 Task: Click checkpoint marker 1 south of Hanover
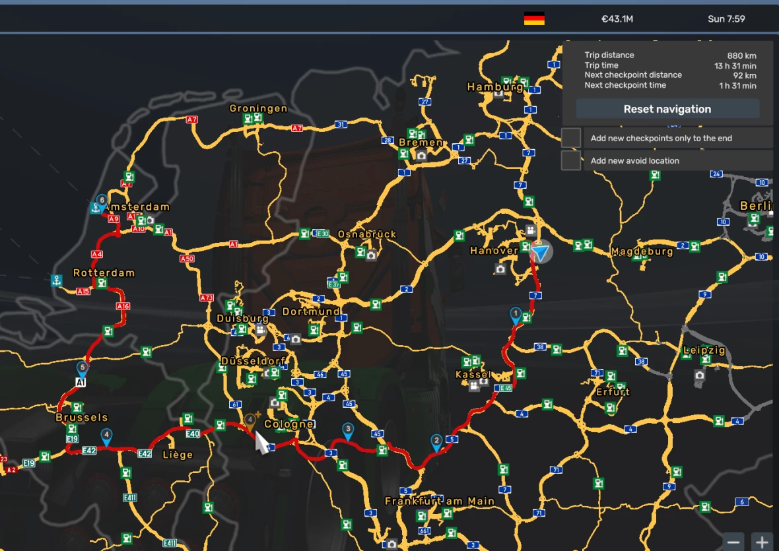coord(516,314)
